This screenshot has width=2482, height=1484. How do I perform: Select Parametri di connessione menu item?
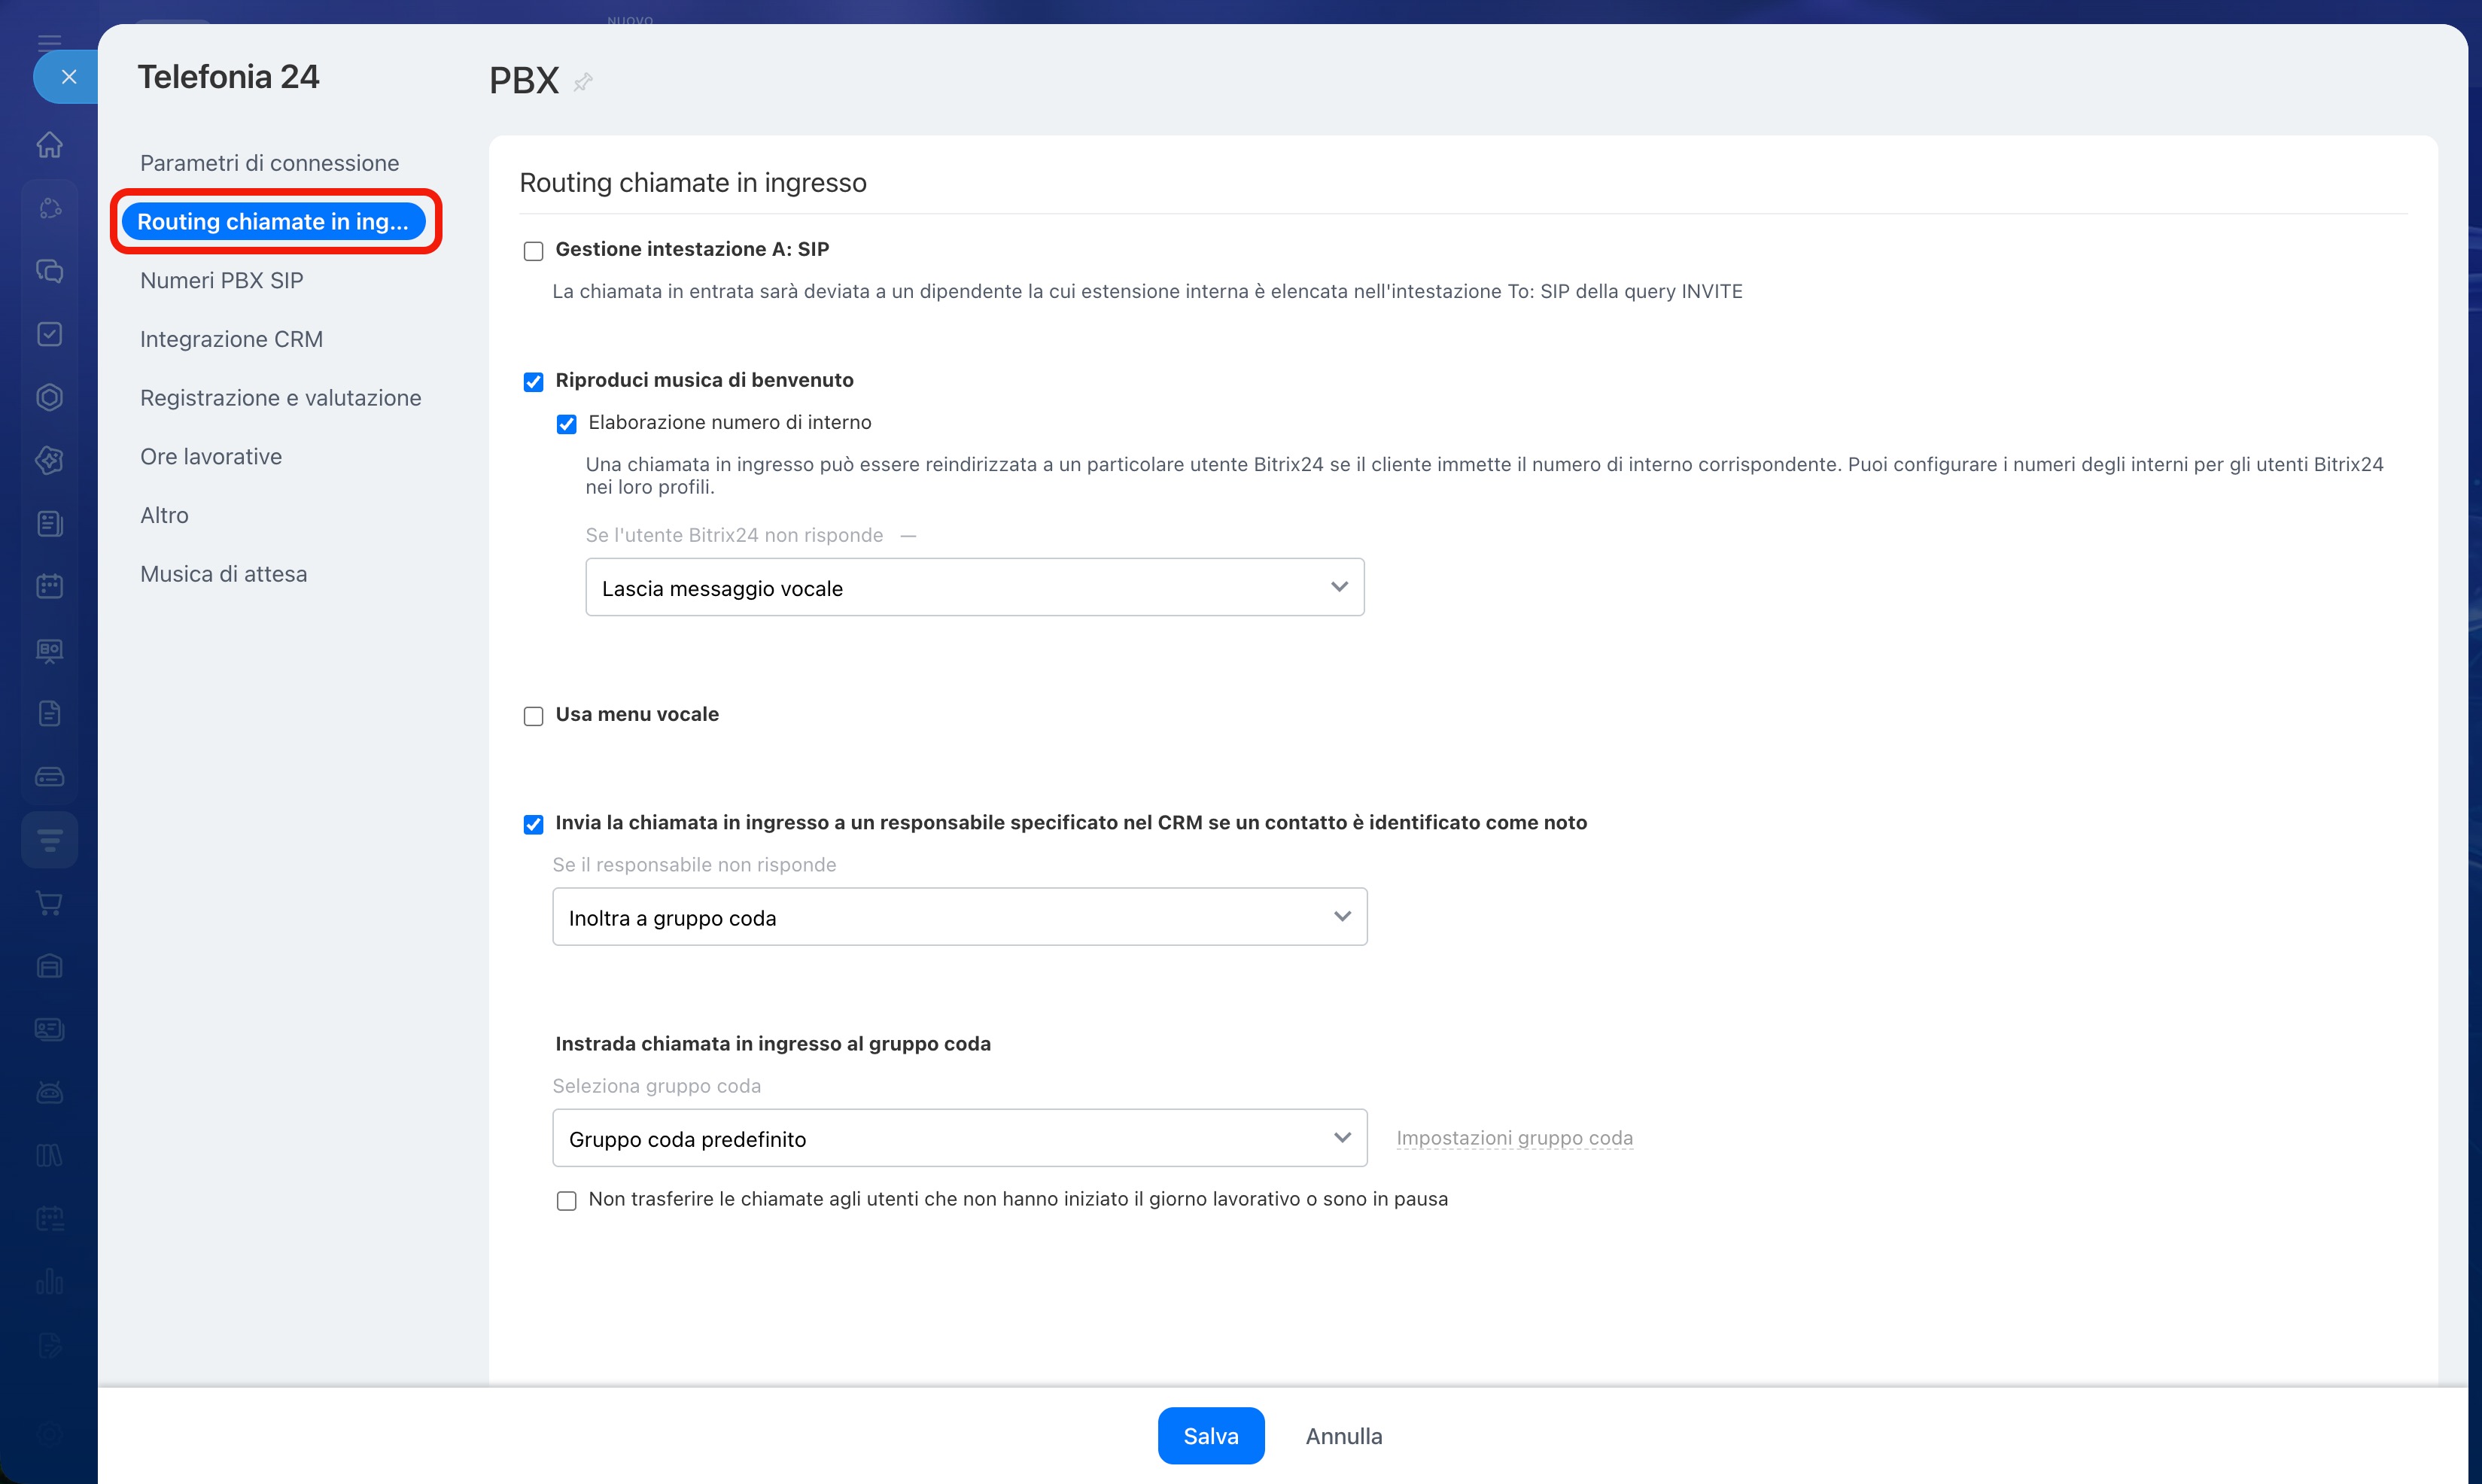pyautogui.click(x=269, y=163)
